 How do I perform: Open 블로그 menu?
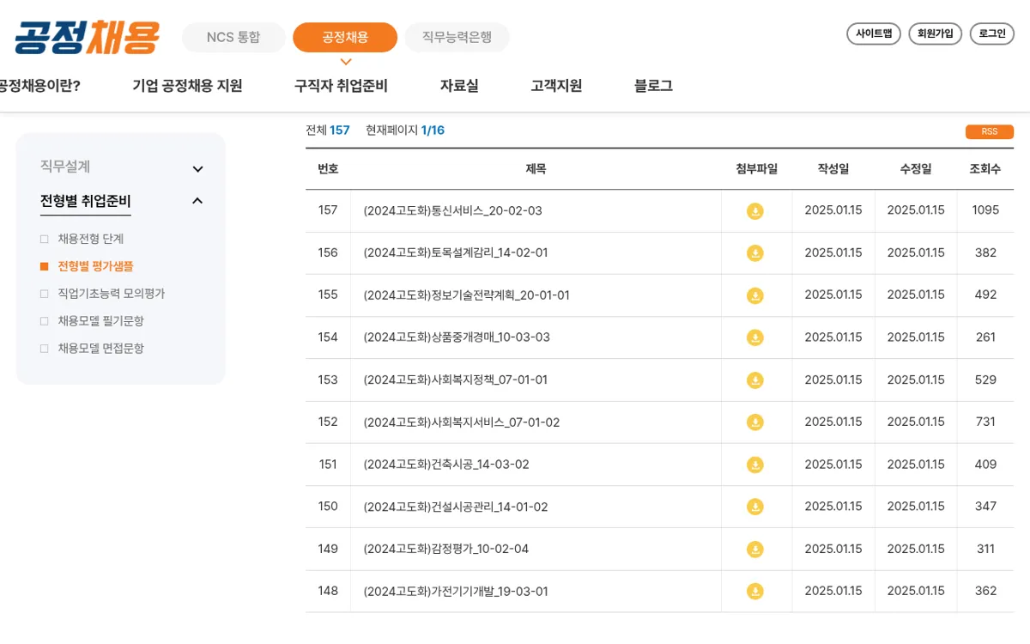pyautogui.click(x=653, y=86)
